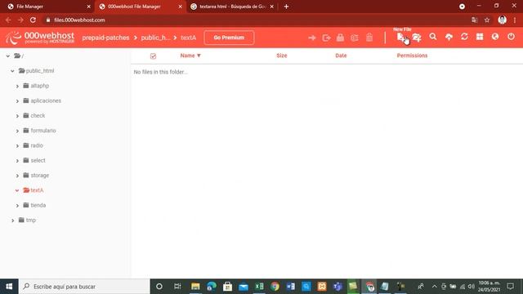Image resolution: width=523 pixels, height=294 pixels.
Task: Switch to 000webhost File Manager tab
Action: pyautogui.click(x=140, y=7)
